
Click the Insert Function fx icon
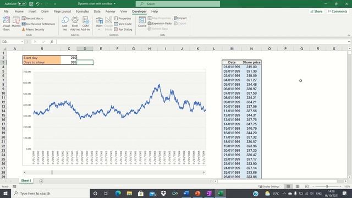[52, 42]
